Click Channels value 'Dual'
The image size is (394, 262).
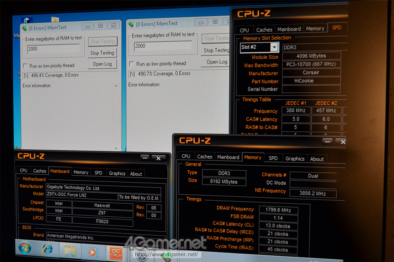(x=313, y=176)
